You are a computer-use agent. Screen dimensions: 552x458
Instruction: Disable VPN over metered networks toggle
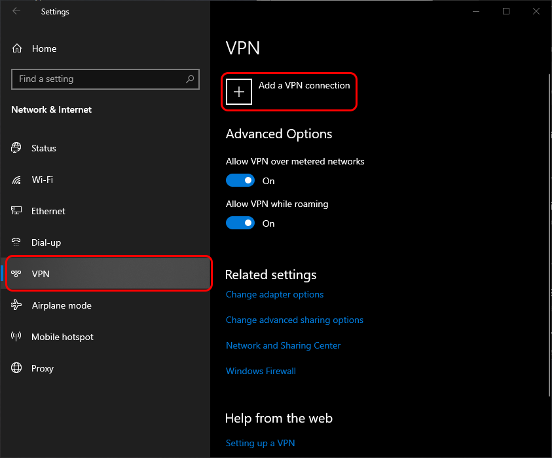[240, 180]
